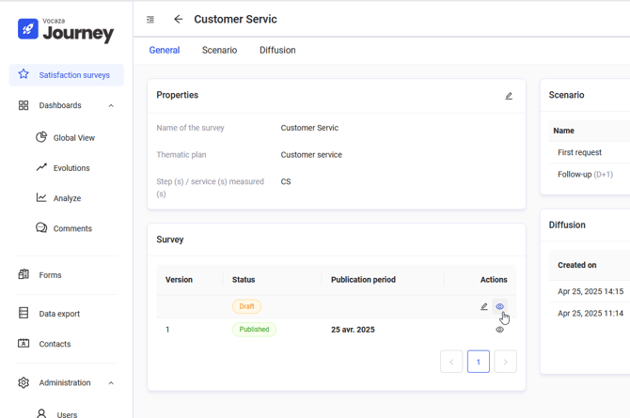630x418 pixels.
Task: Open Comments in the sidebar
Action: pos(72,228)
